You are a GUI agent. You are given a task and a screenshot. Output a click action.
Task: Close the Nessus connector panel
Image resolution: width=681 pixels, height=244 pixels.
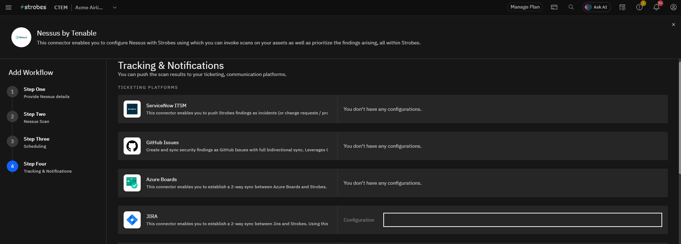pos(673,25)
